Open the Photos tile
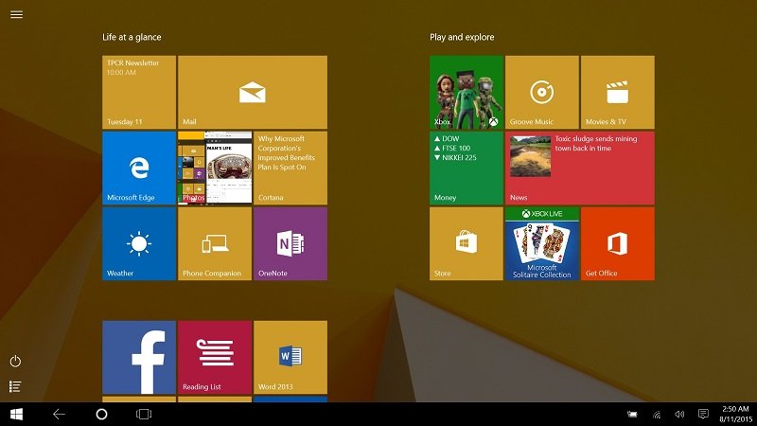 coord(215,168)
